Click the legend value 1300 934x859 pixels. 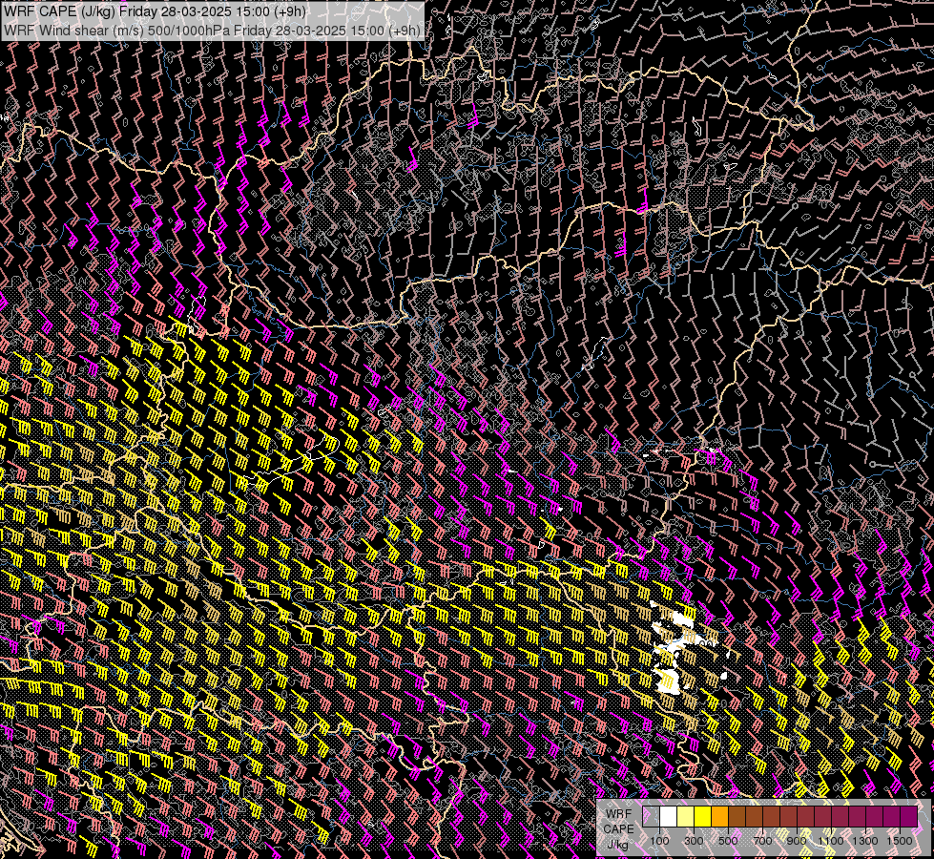[x=865, y=841]
